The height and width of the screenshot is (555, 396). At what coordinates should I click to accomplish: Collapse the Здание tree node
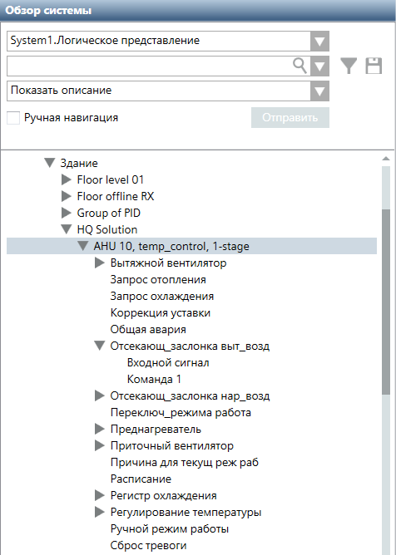[50, 163]
